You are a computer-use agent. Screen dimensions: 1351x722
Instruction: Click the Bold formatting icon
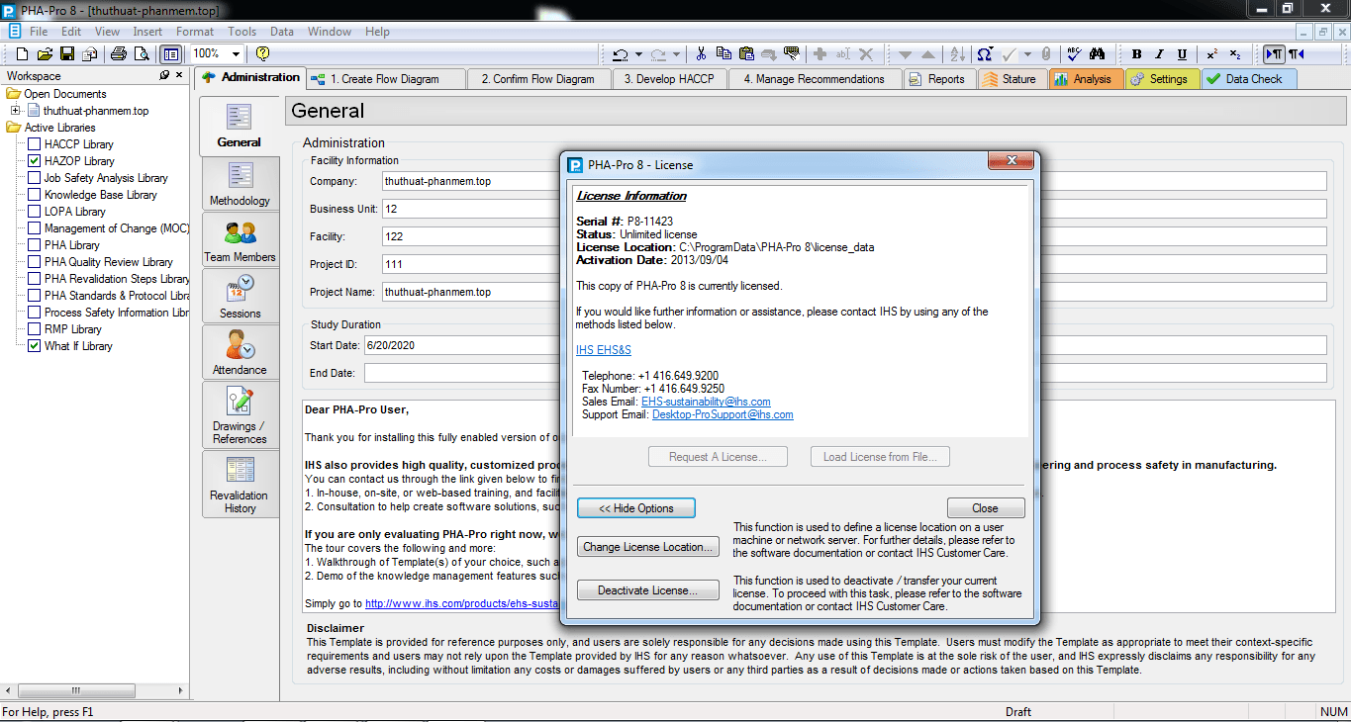coord(1136,54)
